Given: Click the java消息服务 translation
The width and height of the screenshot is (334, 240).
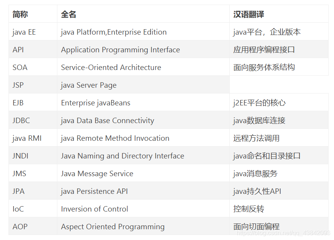Looking at the screenshot, I should pyautogui.click(x=255, y=173).
